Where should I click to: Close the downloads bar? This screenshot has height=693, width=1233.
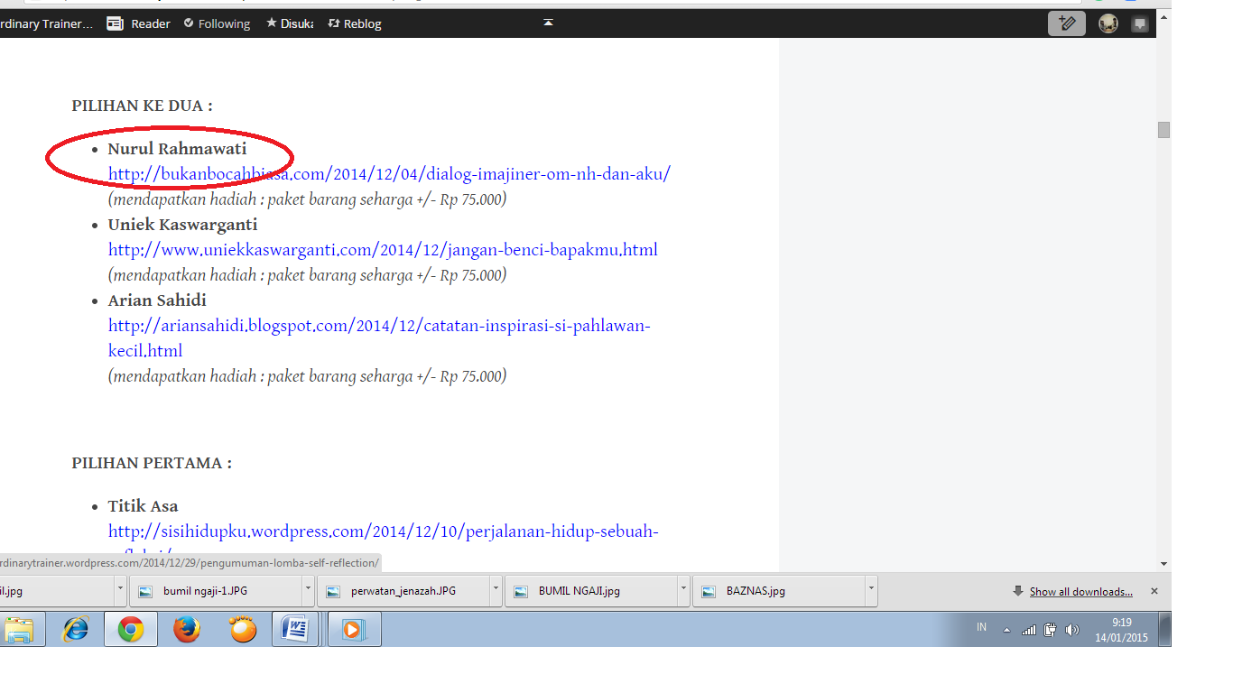pyautogui.click(x=1154, y=591)
